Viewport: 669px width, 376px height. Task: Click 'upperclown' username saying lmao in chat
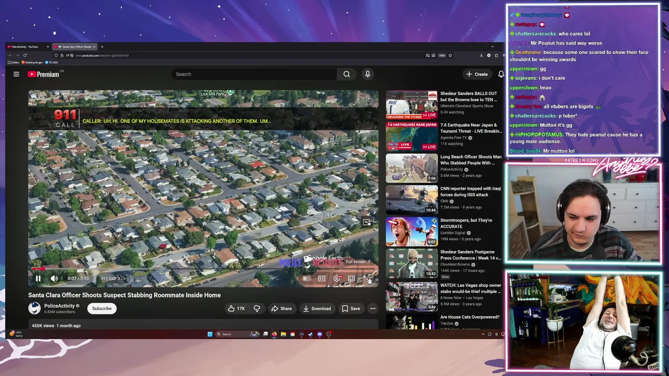[524, 88]
